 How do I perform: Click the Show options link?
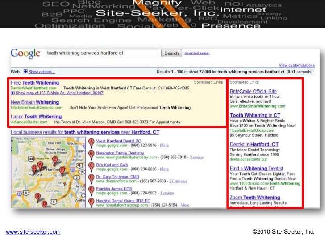point(42,72)
